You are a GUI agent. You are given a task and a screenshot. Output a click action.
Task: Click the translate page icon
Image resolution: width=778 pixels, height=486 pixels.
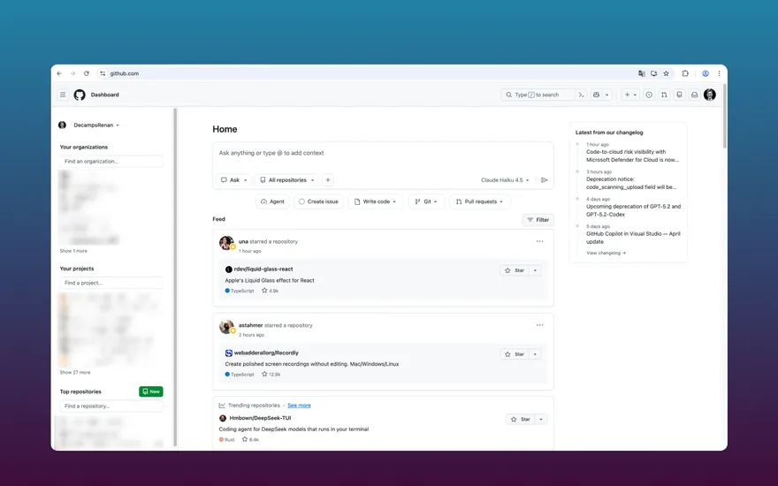click(x=642, y=73)
